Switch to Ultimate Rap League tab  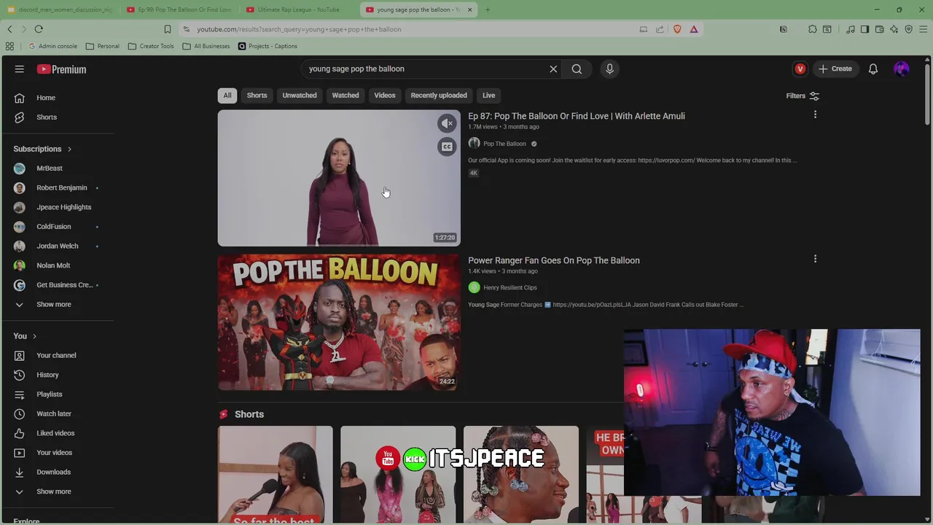[x=298, y=9]
